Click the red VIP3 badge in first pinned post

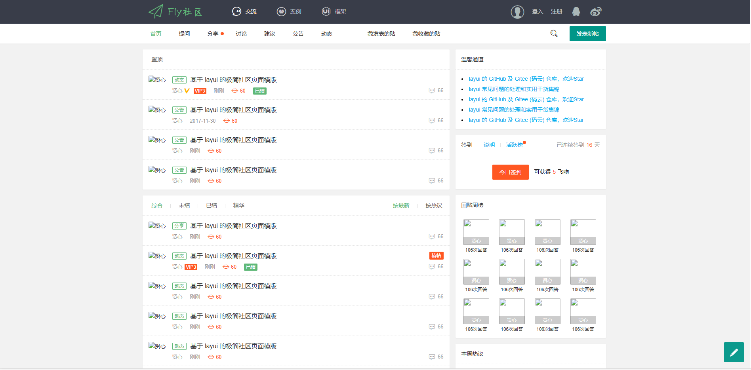[x=200, y=91]
